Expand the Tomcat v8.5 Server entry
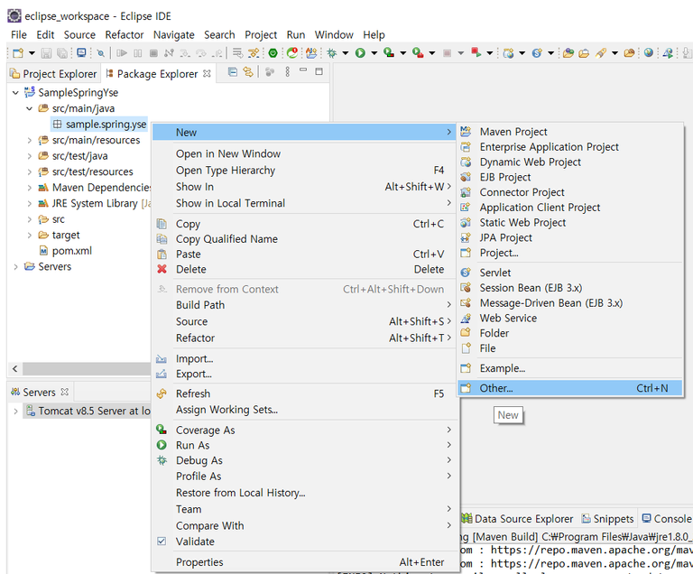 (x=16, y=411)
